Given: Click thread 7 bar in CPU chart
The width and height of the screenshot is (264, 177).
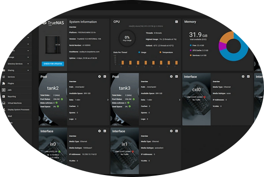Looking at the screenshot, I should point(176,63).
